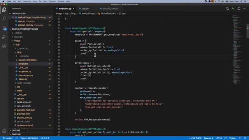Change indentation via Spaces: 4
Image resolution: width=249 pixels, height=140 pixels.
coord(209,138)
